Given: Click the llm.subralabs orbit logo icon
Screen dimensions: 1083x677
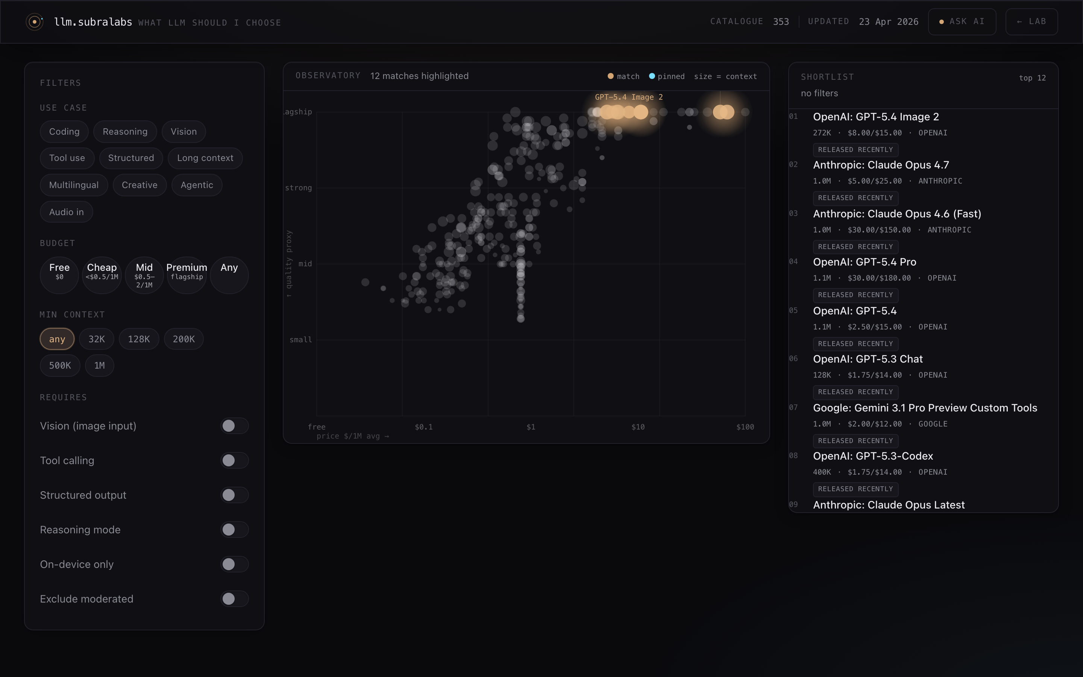Looking at the screenshot, I should [x=35, y=21].
